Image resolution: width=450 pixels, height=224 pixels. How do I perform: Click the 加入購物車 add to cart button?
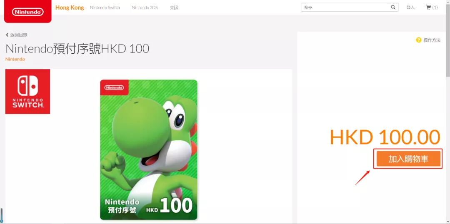coord(408,159)
